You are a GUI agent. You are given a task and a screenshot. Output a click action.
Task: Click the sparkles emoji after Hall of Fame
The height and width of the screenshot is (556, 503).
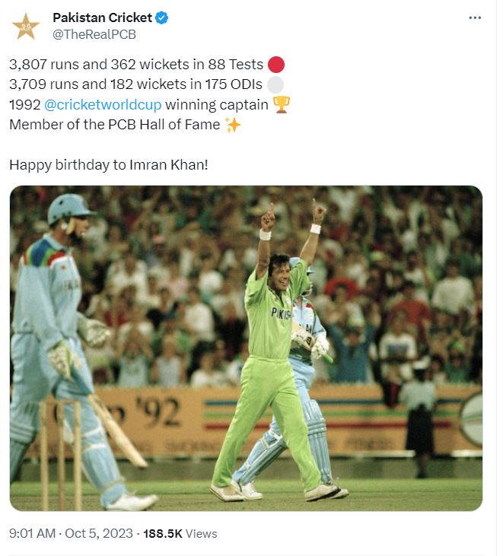pos(233,125)
